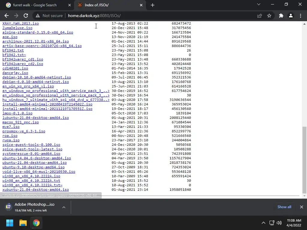Click the page vertical scrollbar thumb
The image size is (307, 230).
304,160
